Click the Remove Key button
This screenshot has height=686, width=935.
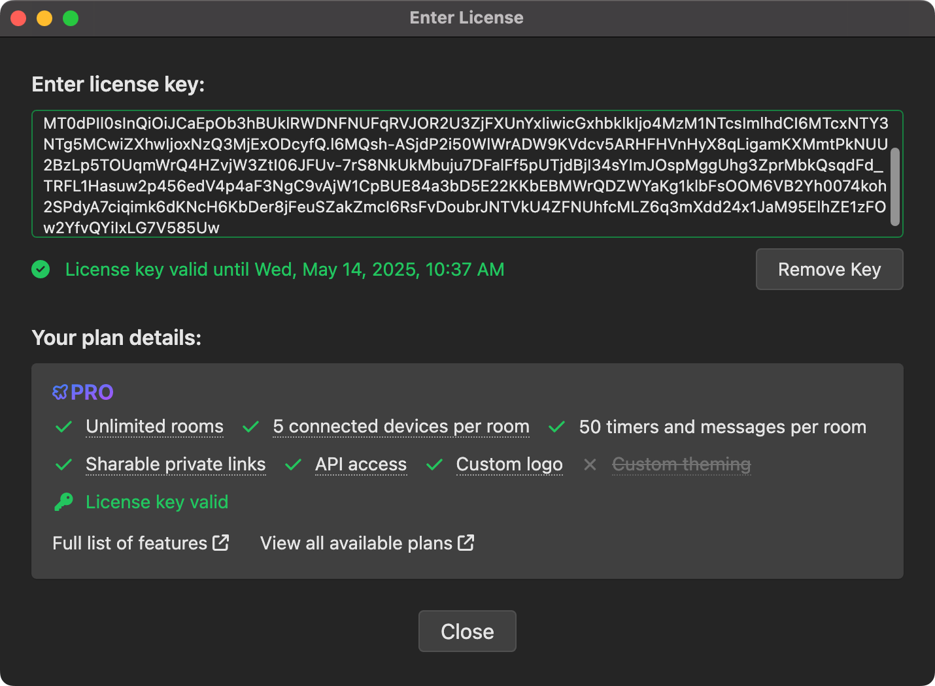tap(829, 269)
